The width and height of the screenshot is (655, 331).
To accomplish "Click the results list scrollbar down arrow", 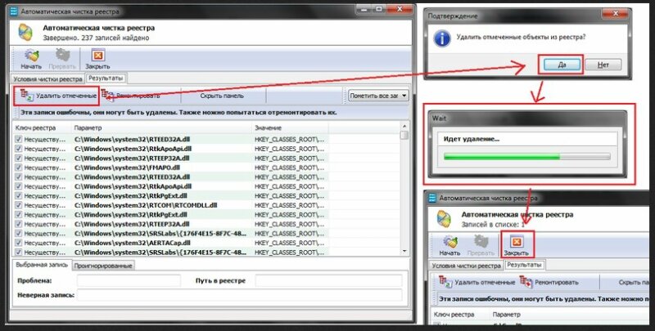I will 404,252.
